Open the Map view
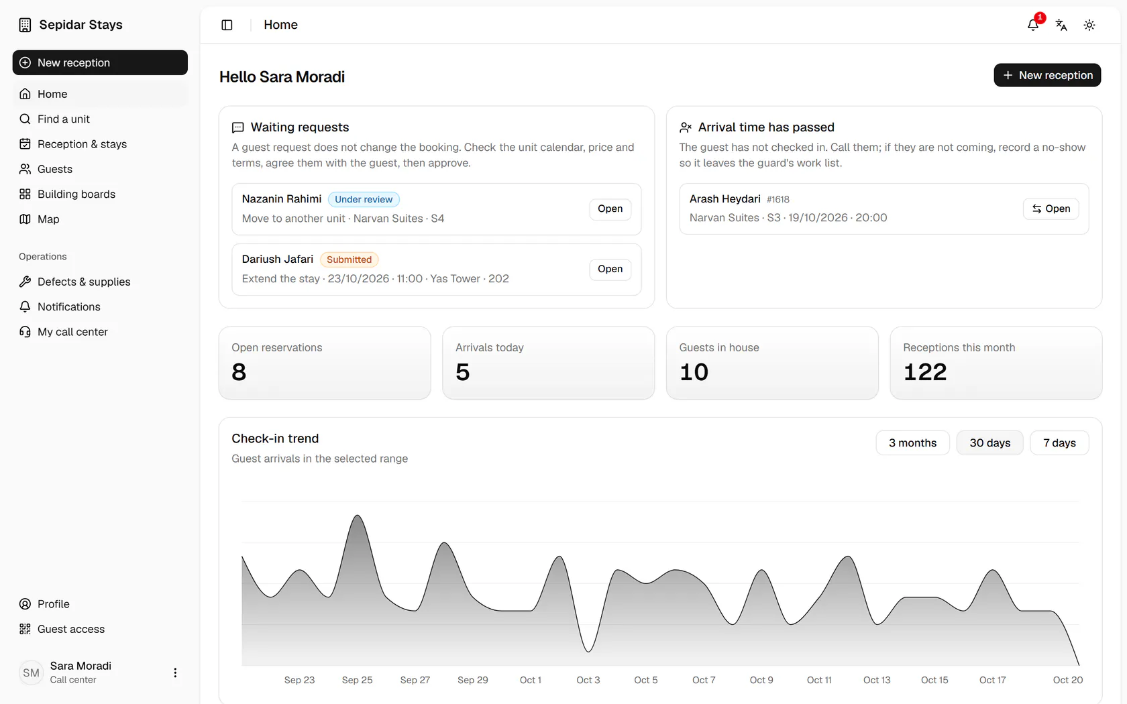The image size is (1127, 704). coord(100,219)
